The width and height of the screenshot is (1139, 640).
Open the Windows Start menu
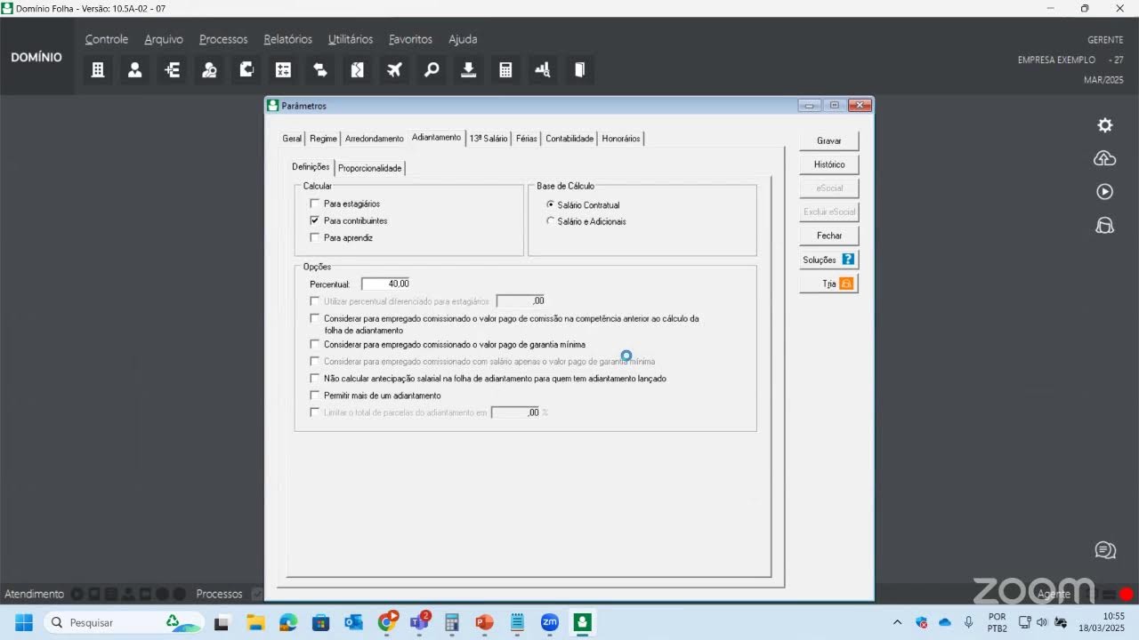click(23, 622)
